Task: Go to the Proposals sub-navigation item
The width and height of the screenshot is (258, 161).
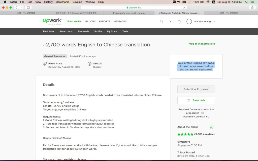Action: [83, 31]
